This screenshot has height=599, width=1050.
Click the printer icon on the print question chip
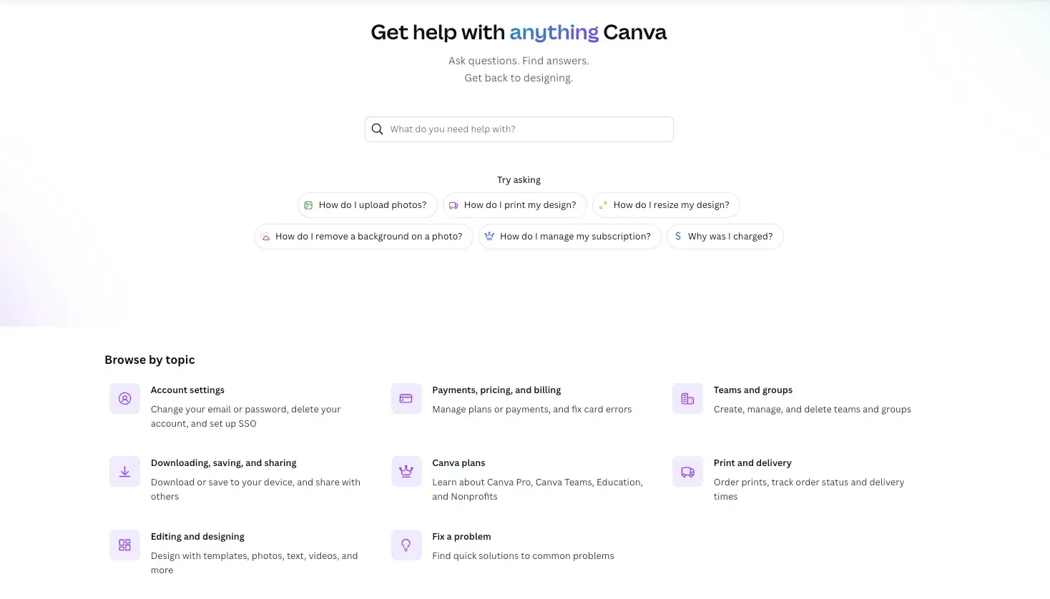pyautogui.click(x=453, y=204)
